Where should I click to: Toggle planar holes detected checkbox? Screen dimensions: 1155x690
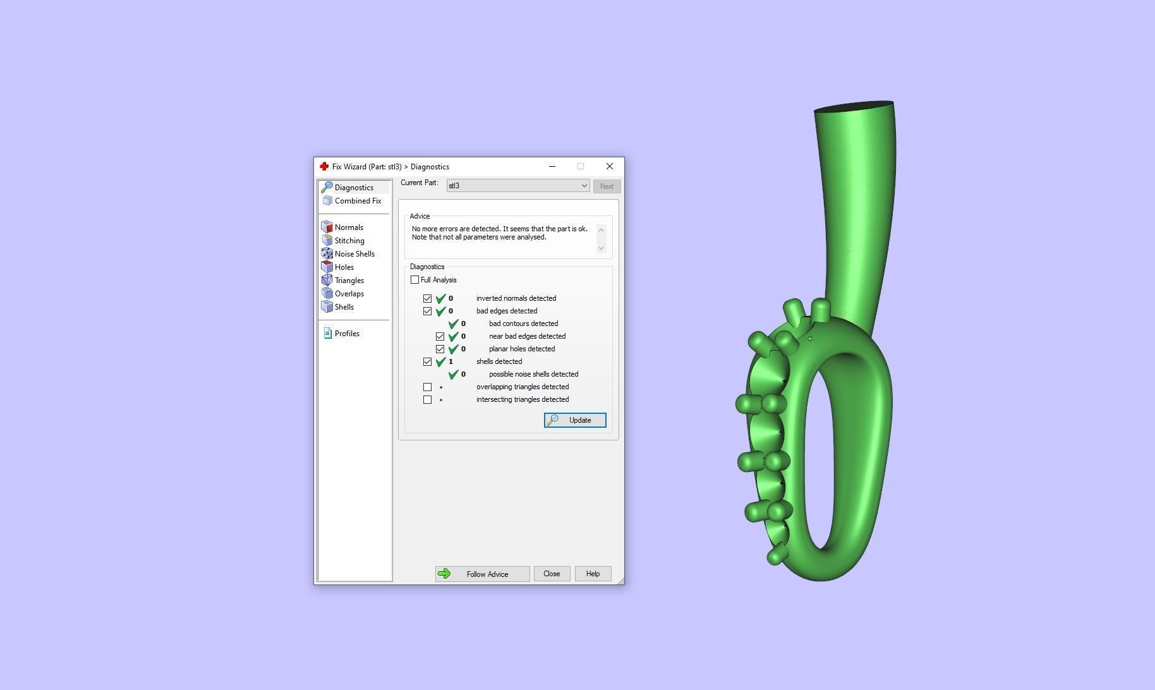440,349
